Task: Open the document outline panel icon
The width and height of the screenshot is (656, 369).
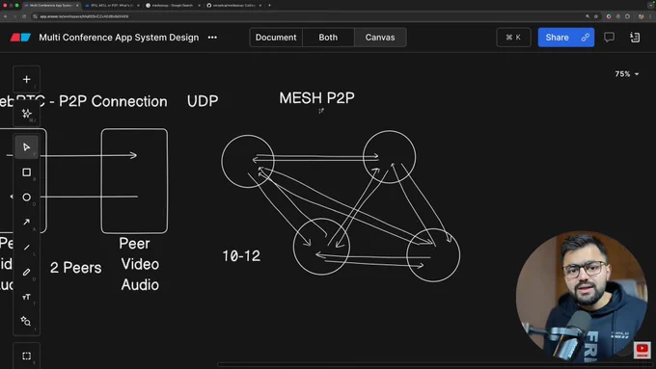Action: pos(635,38)
